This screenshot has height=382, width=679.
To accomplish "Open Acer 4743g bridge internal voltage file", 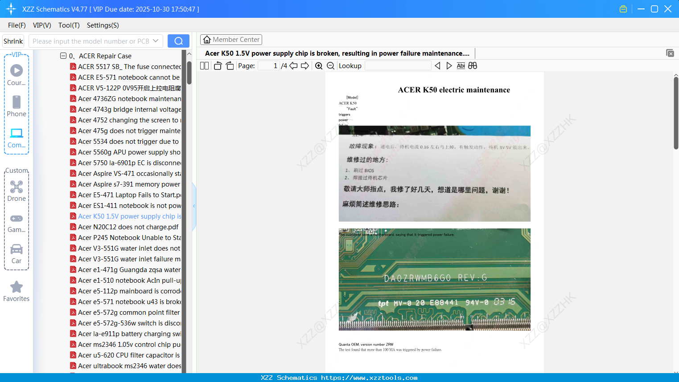I will [129, 109].
